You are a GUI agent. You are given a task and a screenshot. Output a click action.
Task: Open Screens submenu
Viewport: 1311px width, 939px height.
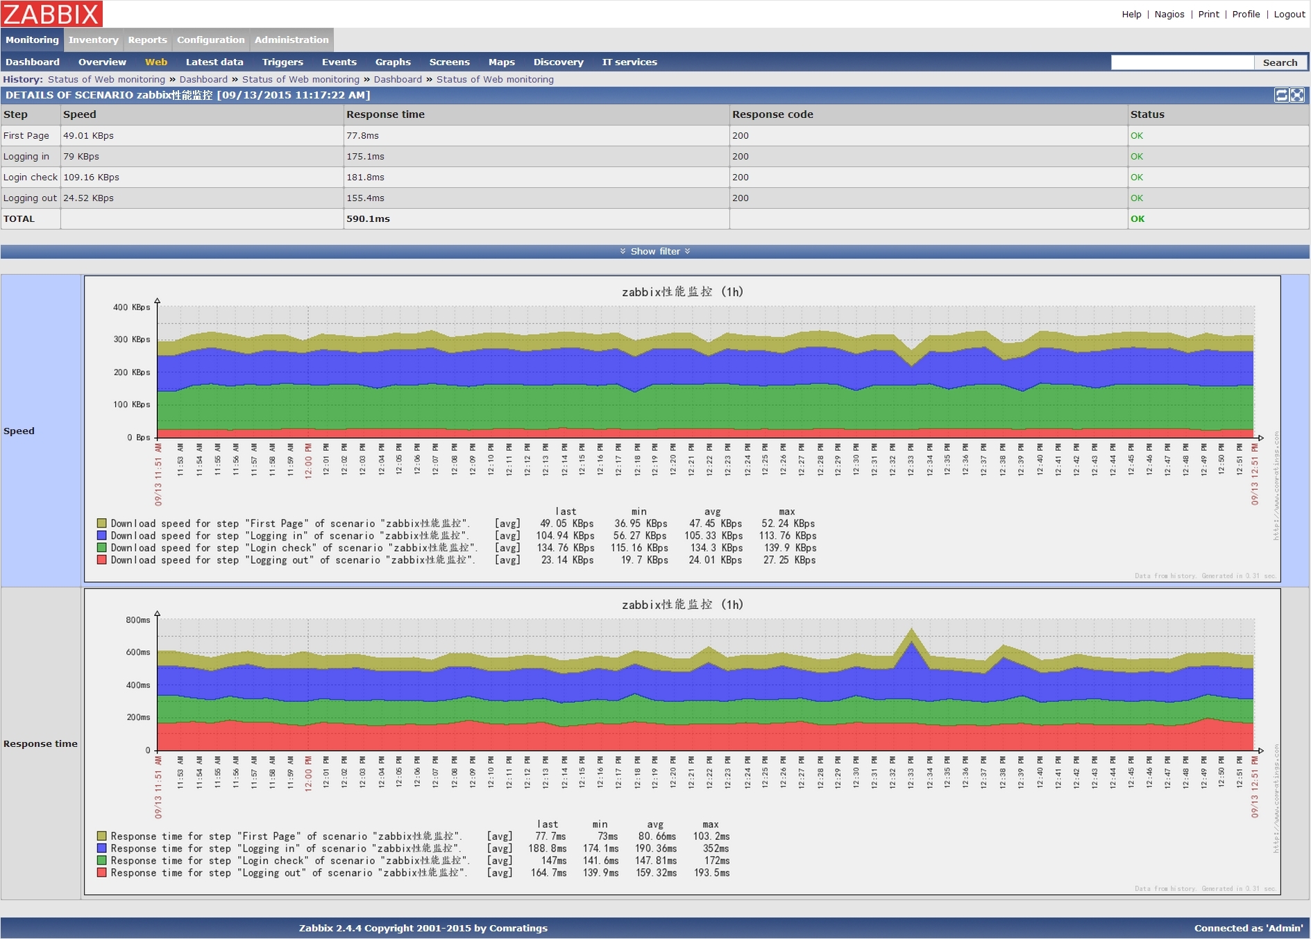(449, 62)
